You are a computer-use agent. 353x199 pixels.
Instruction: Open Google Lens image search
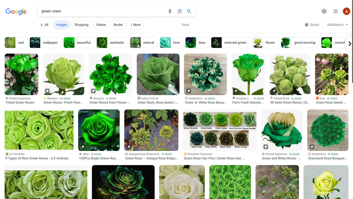(x=180, y=11)
